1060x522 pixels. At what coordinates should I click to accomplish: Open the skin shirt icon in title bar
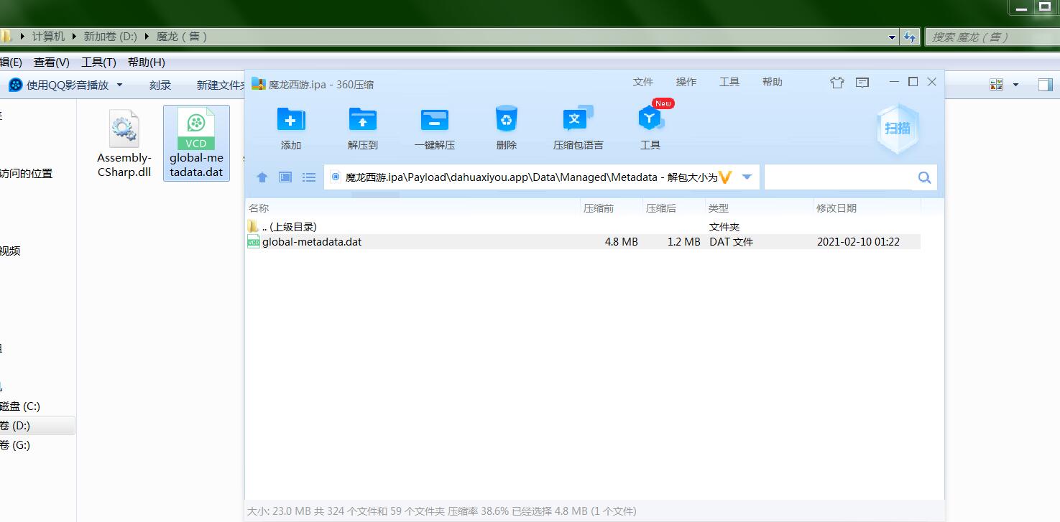point(837,83)
